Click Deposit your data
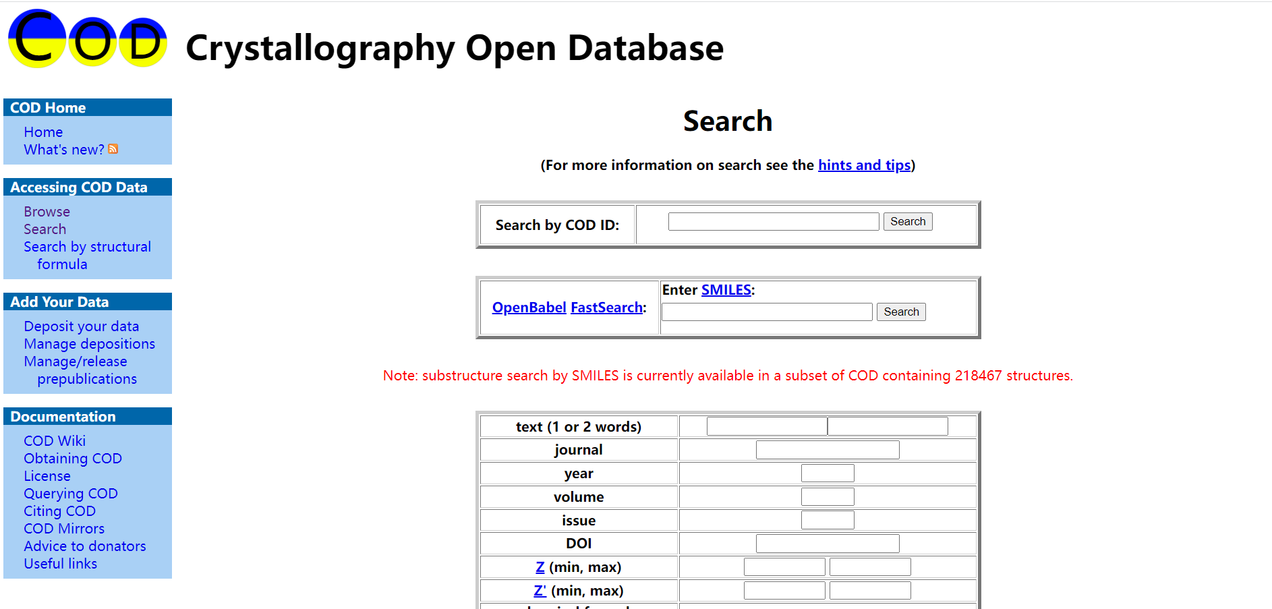The height and width of the screenshot is (609, 1272). (x=81, y=326)
